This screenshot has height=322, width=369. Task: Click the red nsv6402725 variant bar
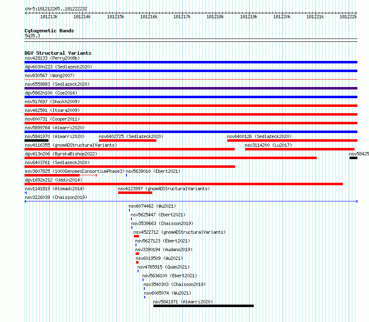click(x=128, y=140)
